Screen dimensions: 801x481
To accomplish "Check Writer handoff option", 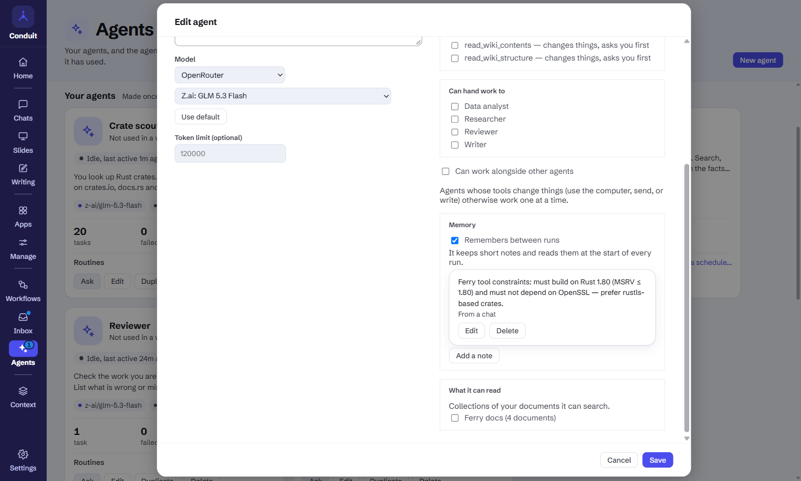I will tap(454, 145).
